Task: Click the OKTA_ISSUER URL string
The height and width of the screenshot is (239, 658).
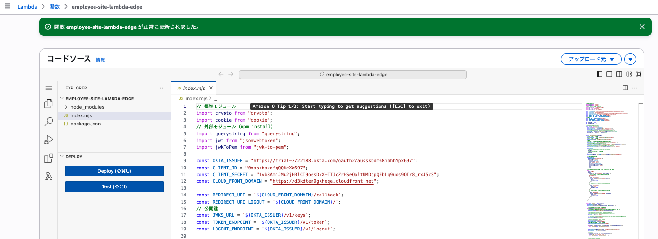Action: click(333, 161)
